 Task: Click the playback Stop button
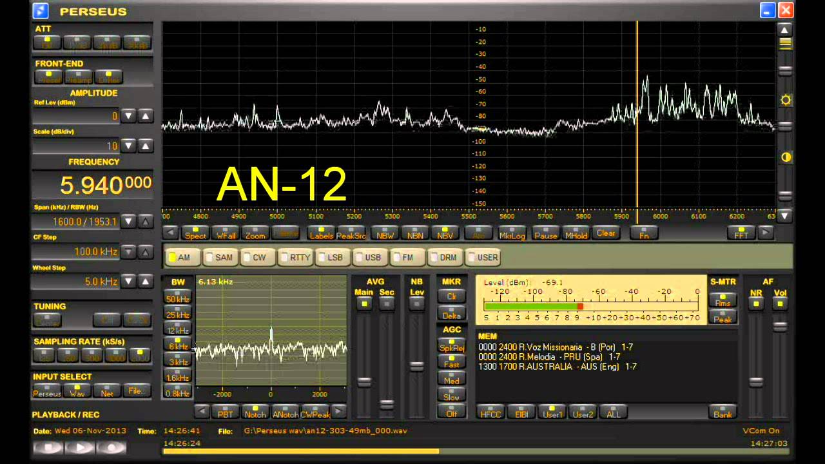pos(48,447)
